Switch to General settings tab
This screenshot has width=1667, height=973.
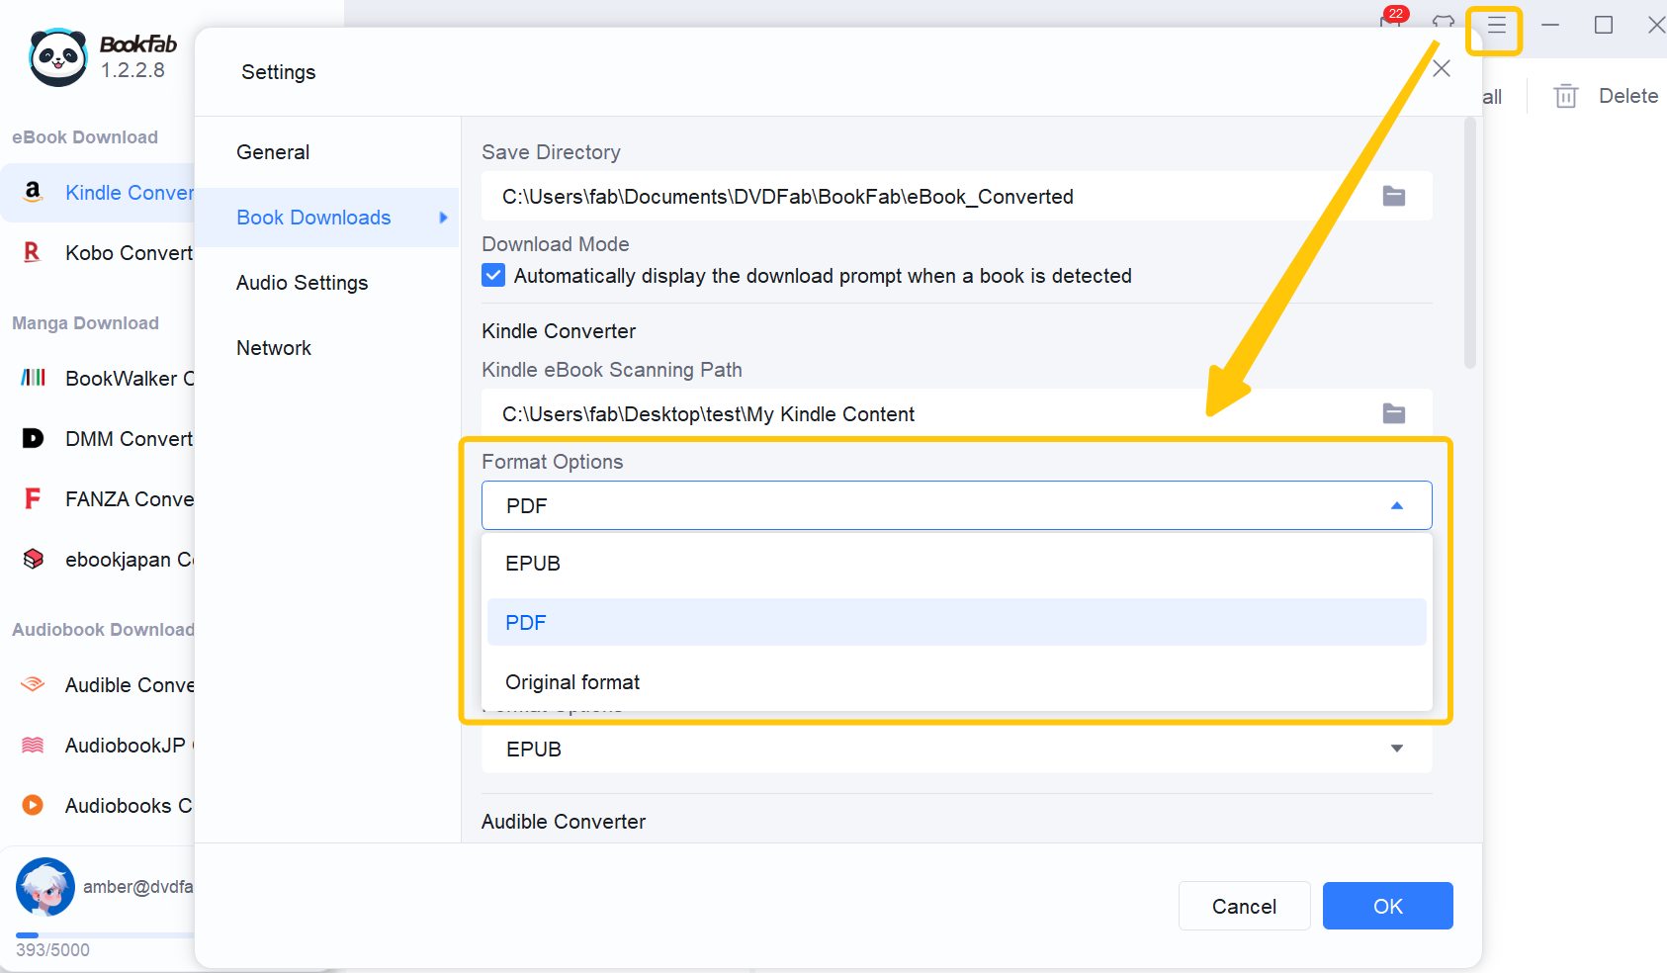click(327, 152)
